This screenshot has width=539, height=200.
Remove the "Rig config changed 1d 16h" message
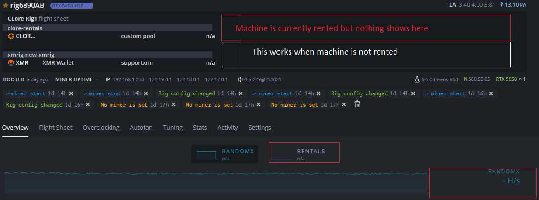click(88, 105)
